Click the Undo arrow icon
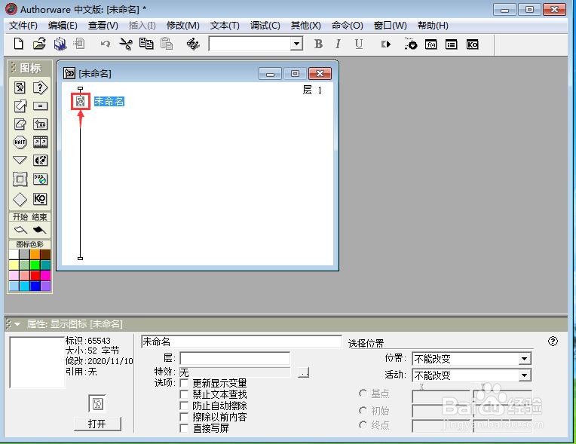 106,44
